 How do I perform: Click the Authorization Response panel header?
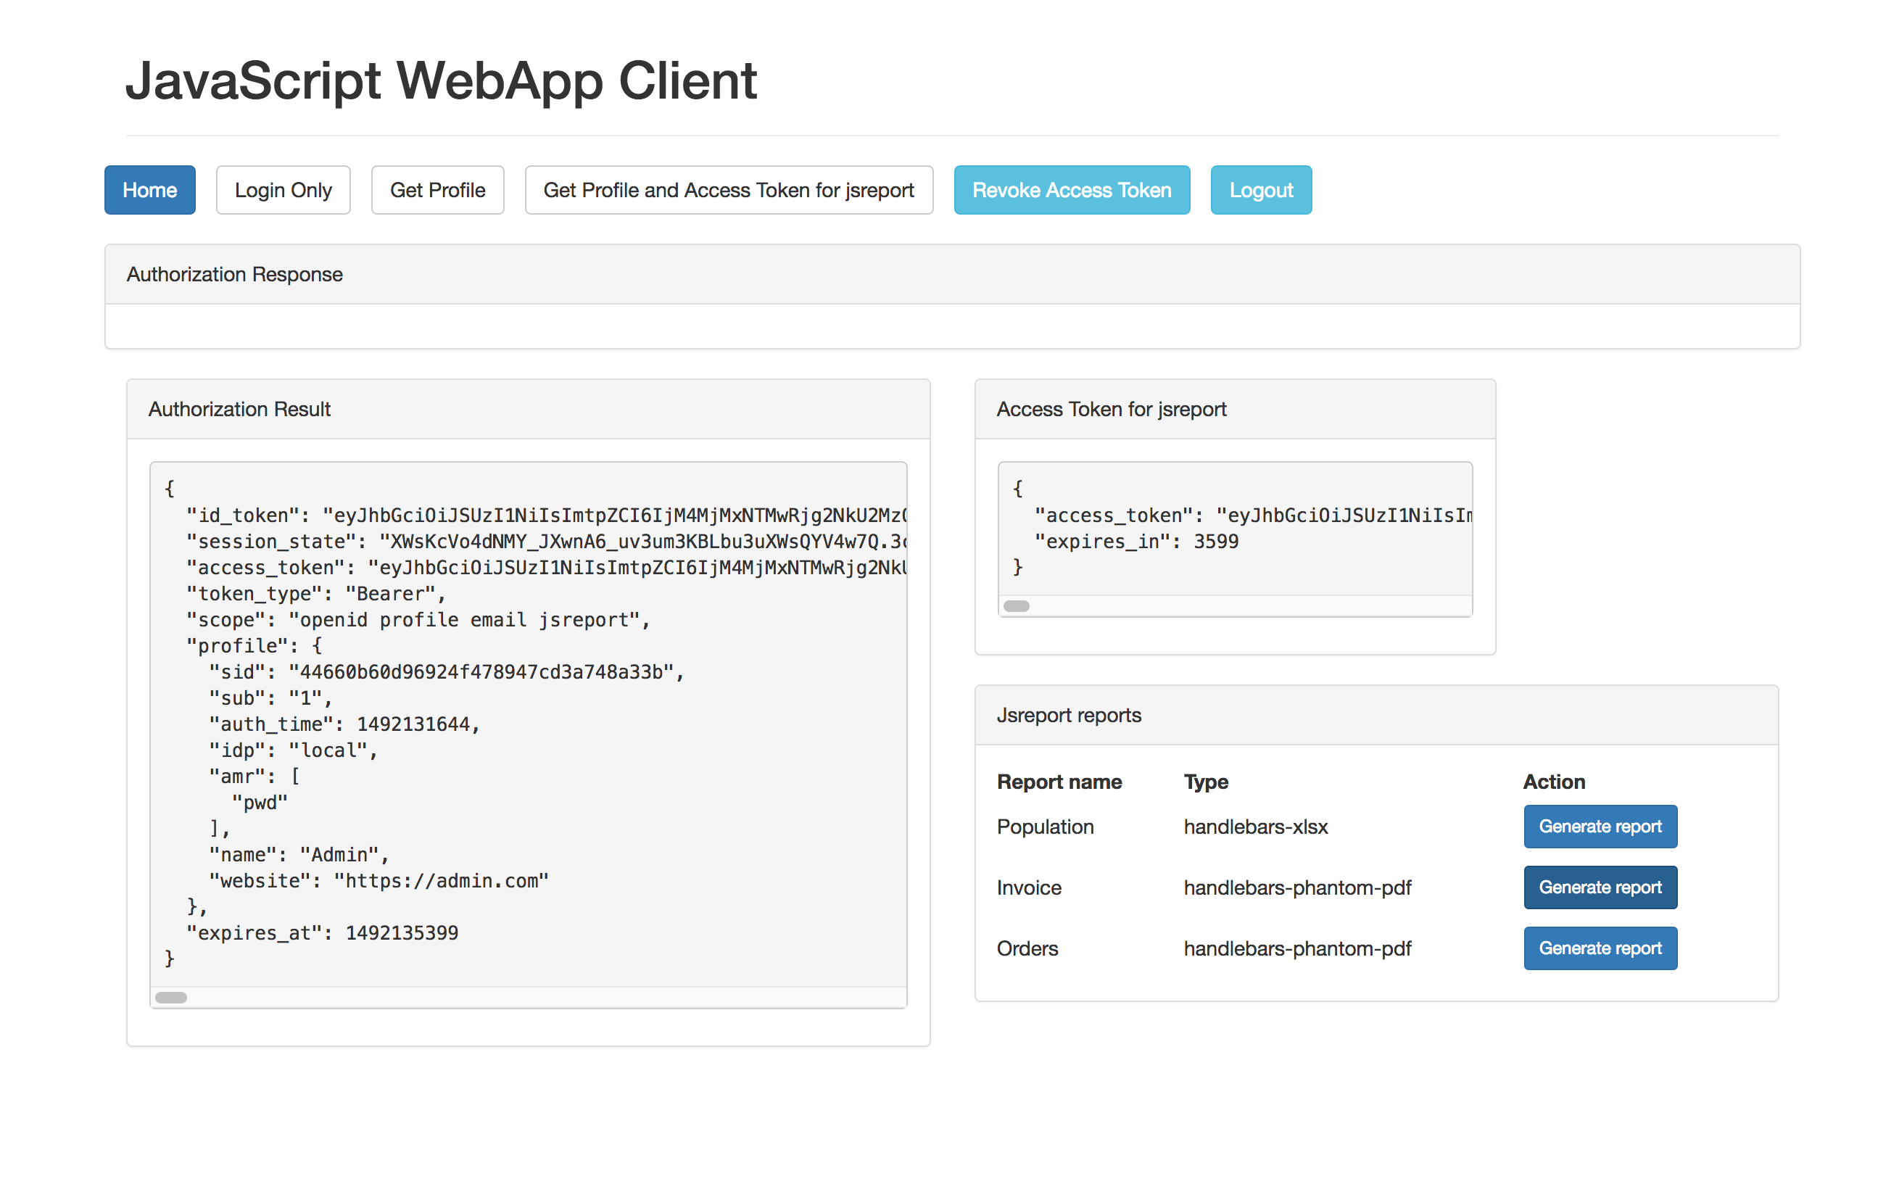point(235,275)
